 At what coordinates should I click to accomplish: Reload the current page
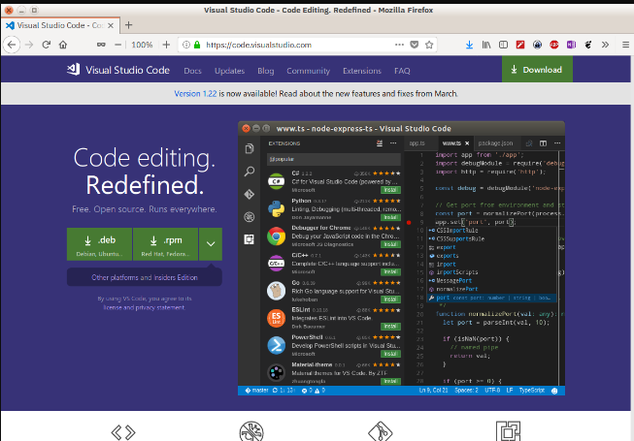point(46,45)
